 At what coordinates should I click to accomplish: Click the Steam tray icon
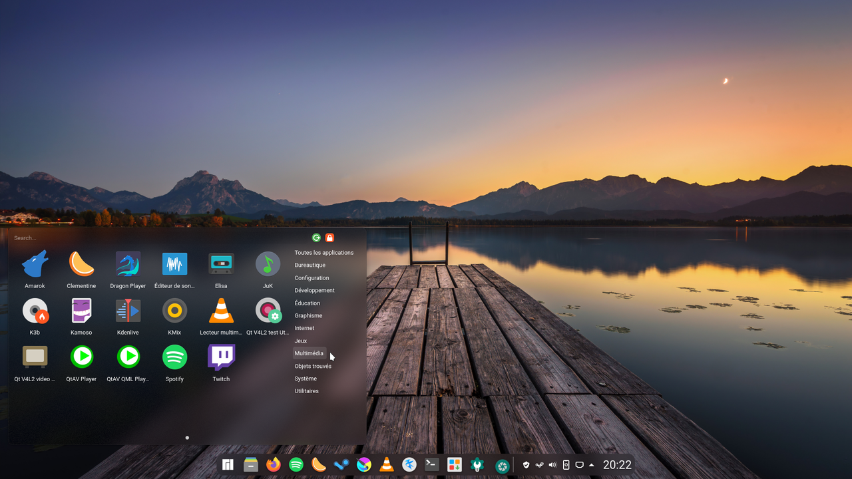[540, 465]
